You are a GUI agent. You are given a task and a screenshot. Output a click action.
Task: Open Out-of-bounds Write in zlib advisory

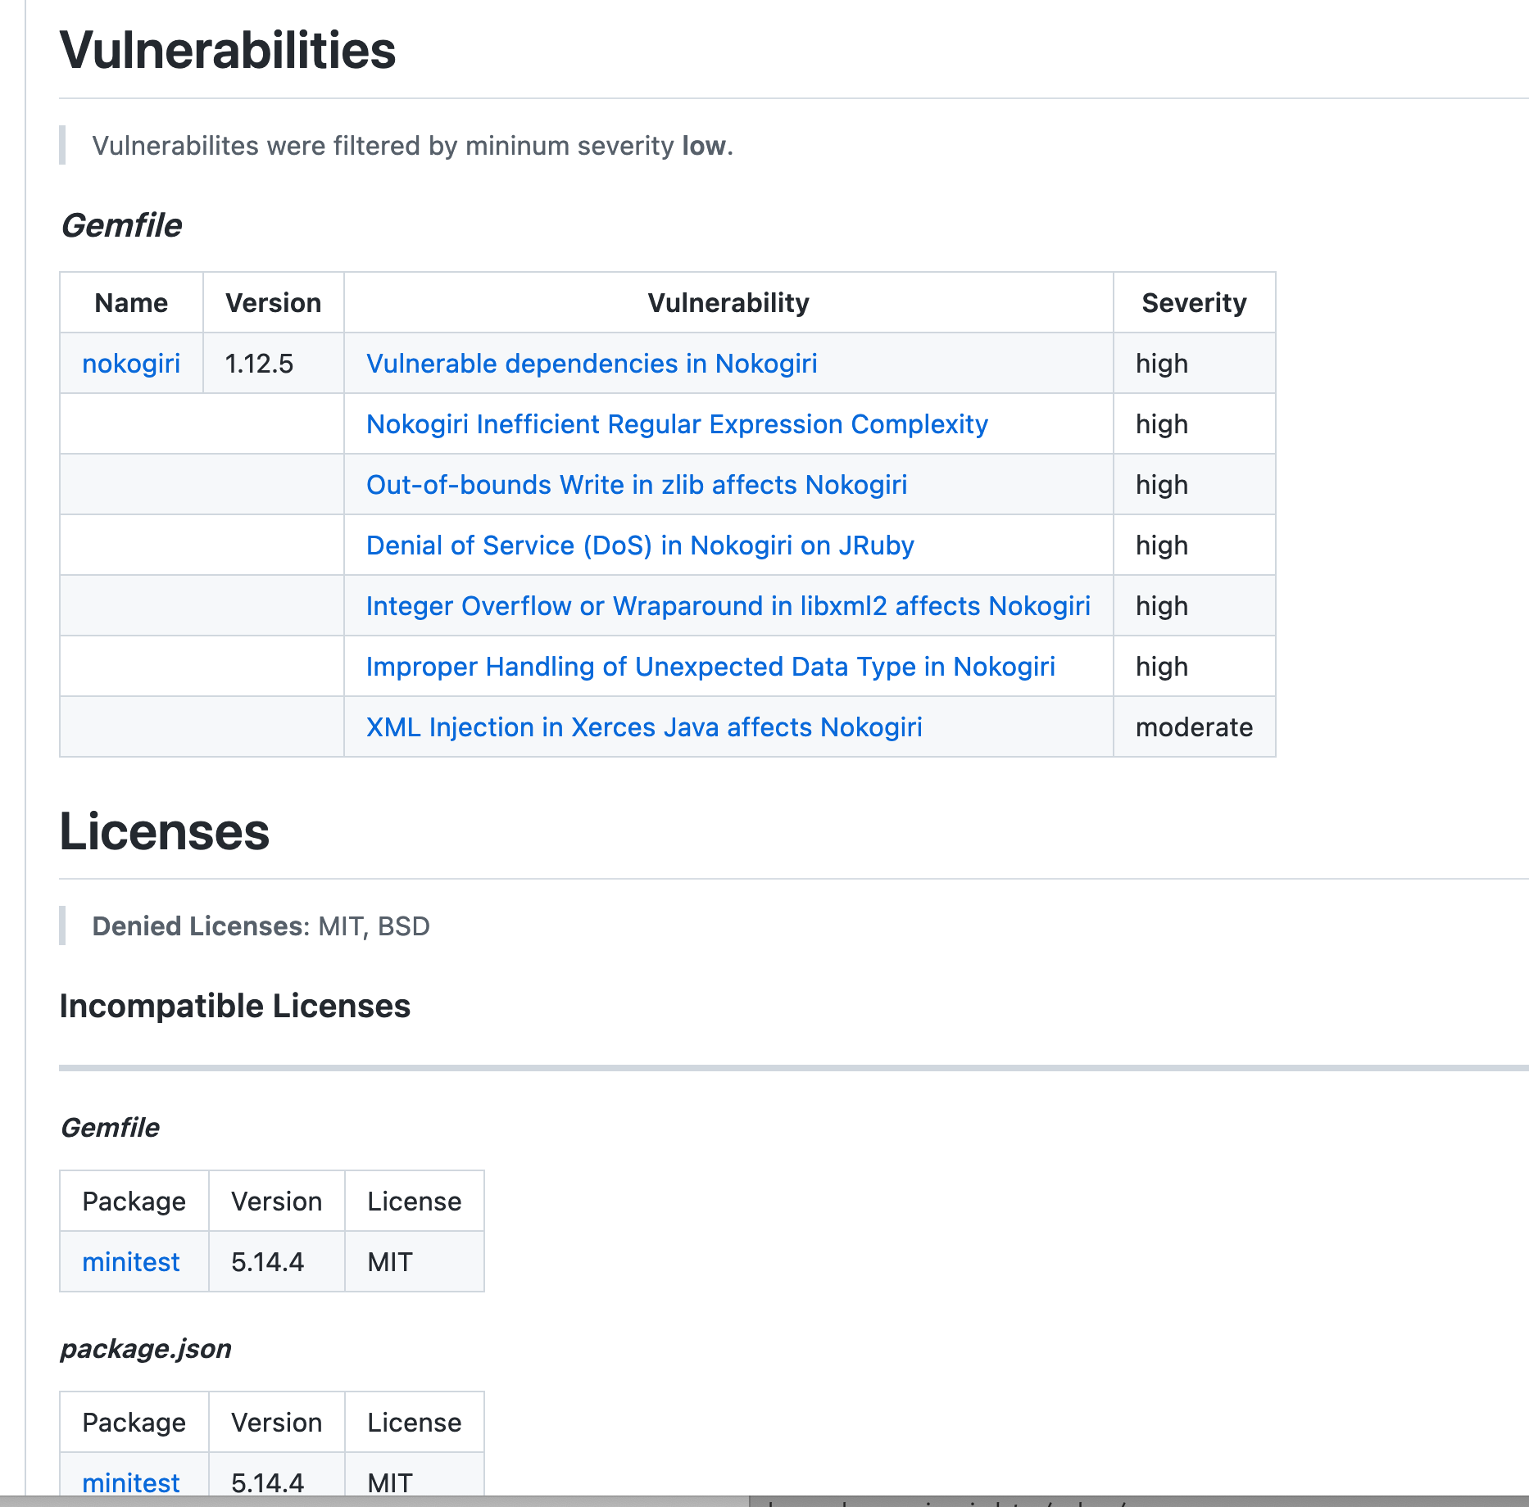point(637,485)
